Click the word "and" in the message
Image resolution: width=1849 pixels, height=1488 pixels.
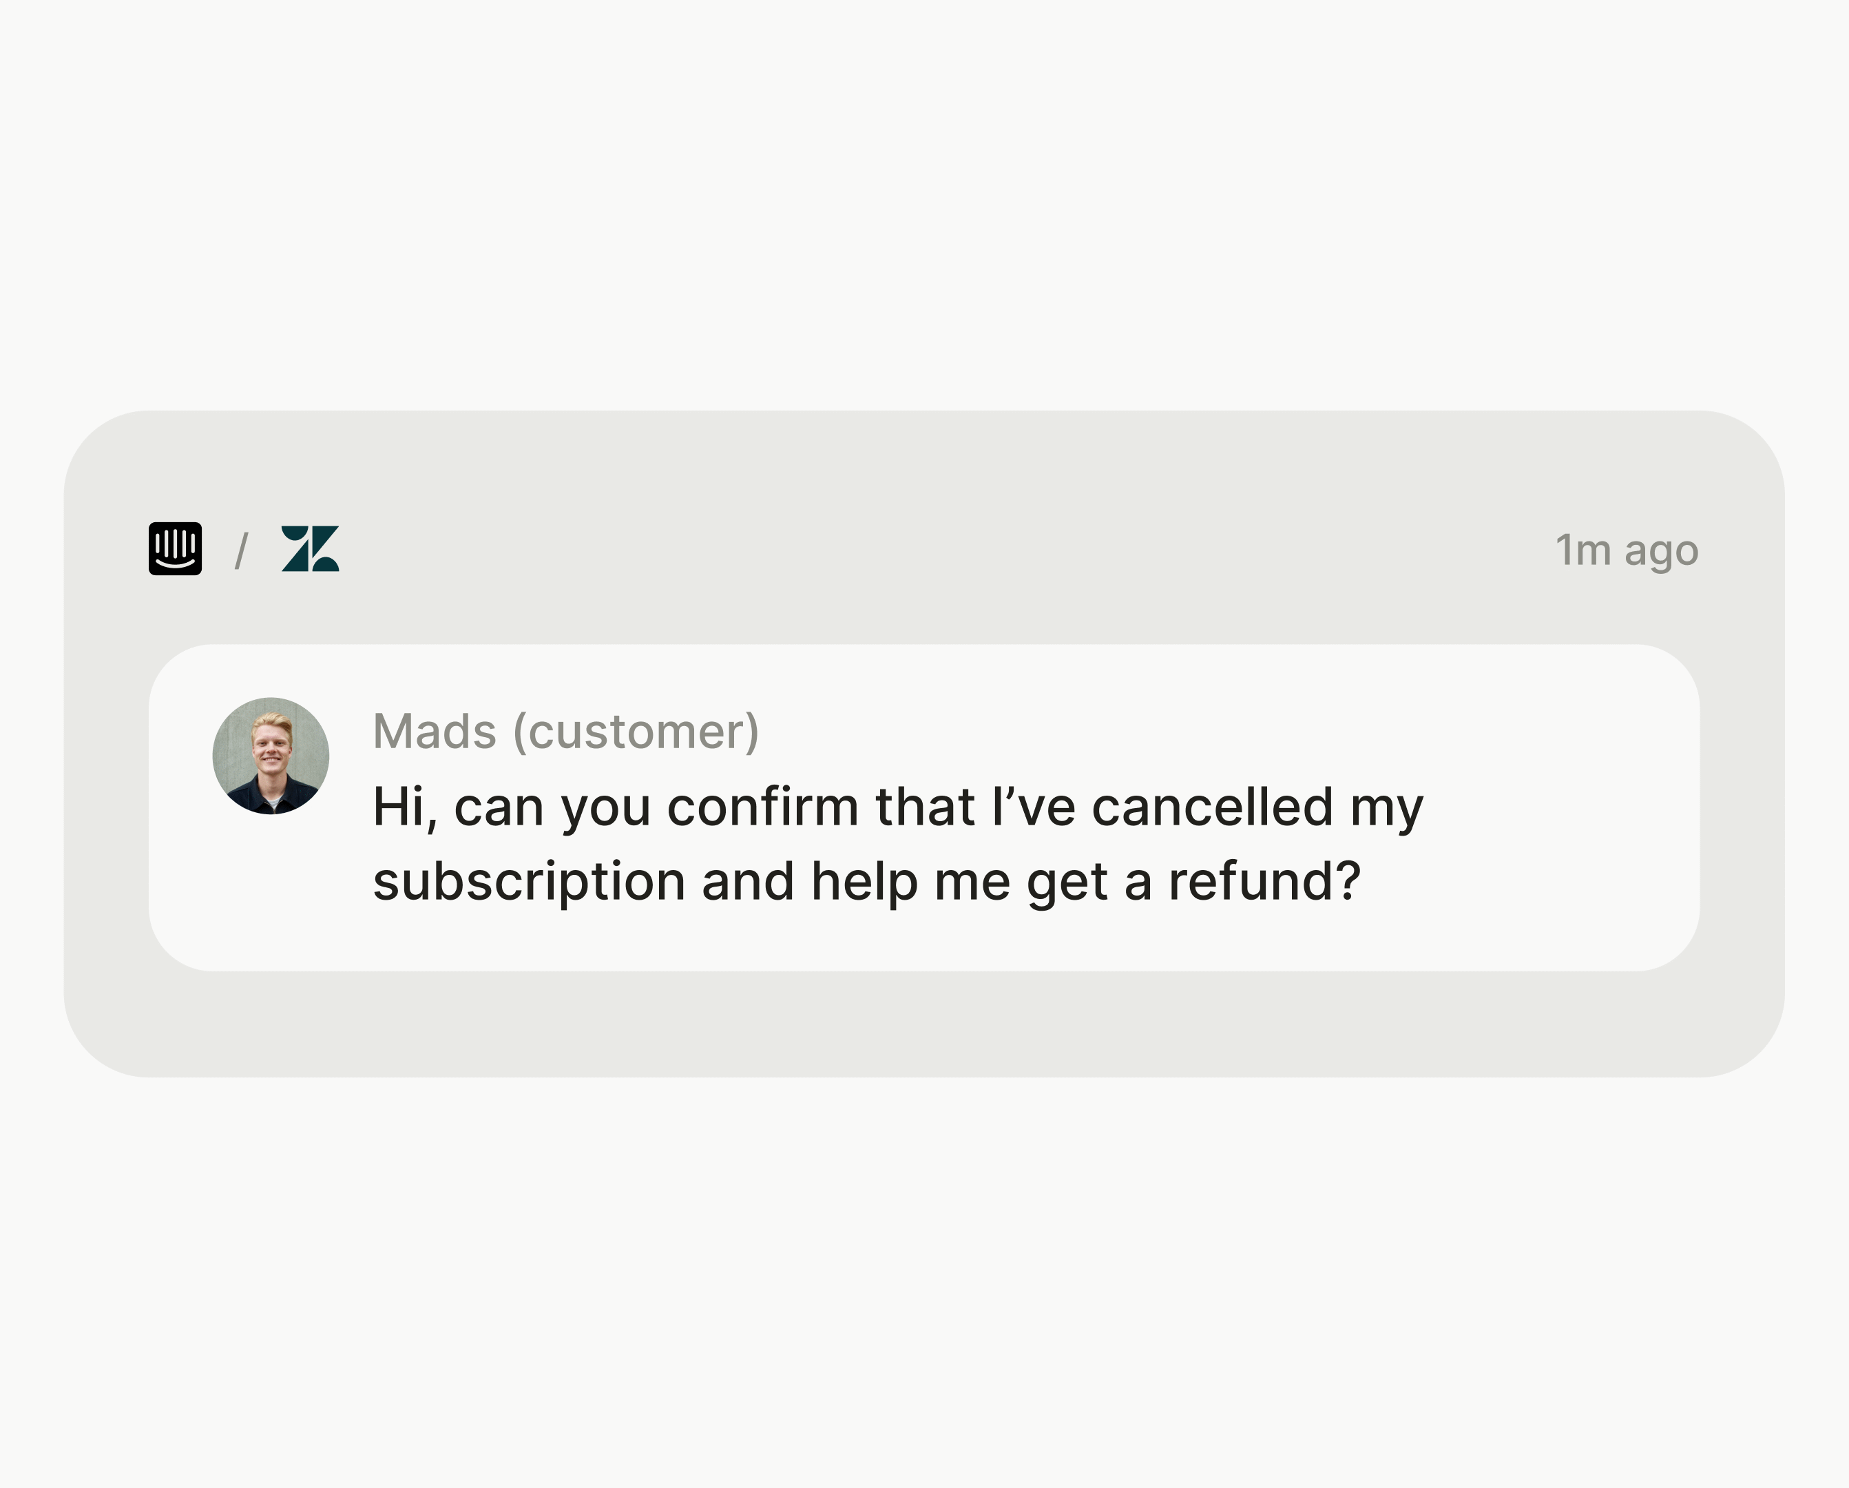(x=748, y=881)
